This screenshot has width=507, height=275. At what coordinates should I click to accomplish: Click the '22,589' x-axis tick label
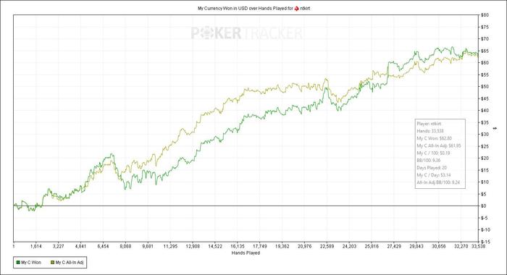327,247
